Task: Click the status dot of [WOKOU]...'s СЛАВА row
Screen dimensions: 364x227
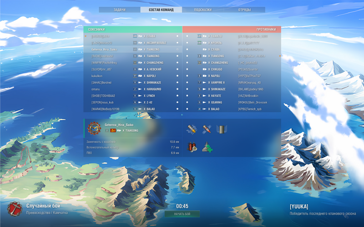Action: 177,36
